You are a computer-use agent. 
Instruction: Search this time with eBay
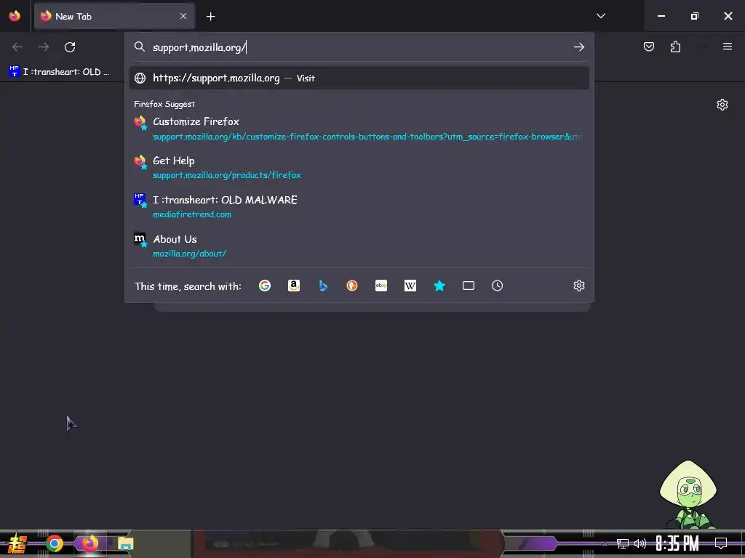click(381, 286)
